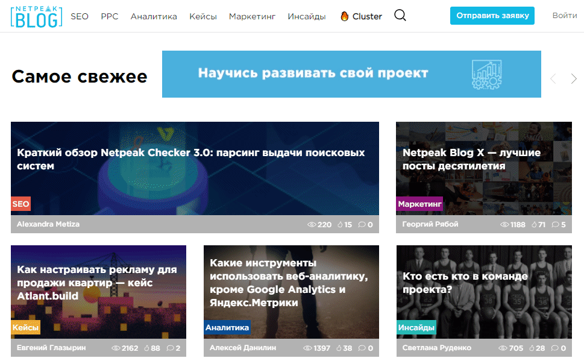Image resolution: width=584 pixels, height=361 pixels.
Task: Open article Кто есть кто в команде проекта
Action: tap(465, 283)
